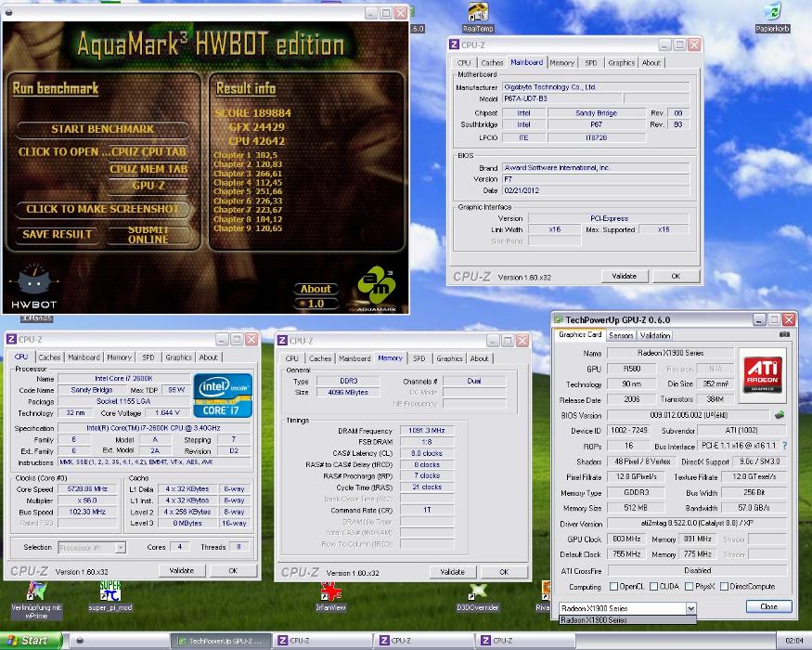
Task: Click CPUZ CPU TAB button in AquaMark
Action: click(147, 152)
